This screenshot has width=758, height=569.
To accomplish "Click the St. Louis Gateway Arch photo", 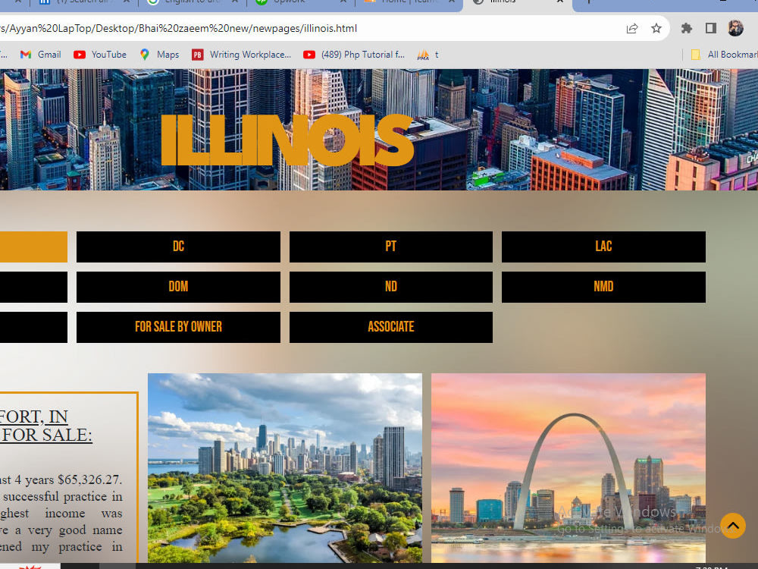I will tap(568, 467).
